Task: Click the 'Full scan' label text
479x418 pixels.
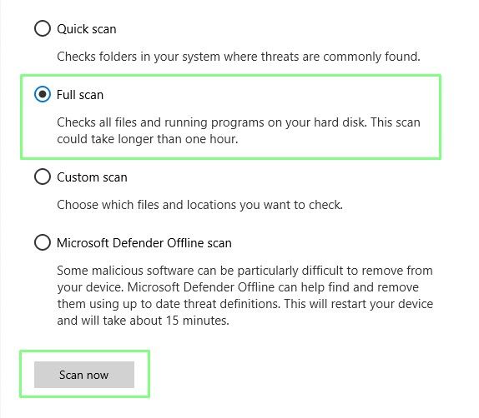Action: (x=80, y=95)
